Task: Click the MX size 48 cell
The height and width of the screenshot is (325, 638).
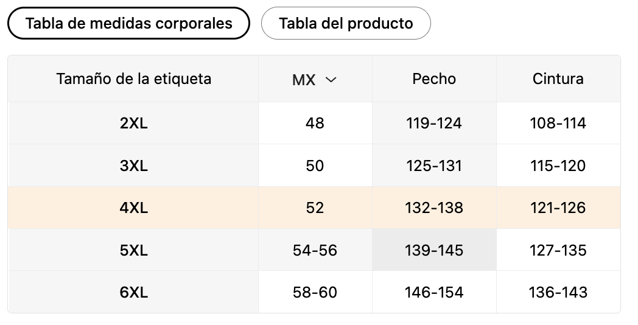Action: [x=315, y=123]
